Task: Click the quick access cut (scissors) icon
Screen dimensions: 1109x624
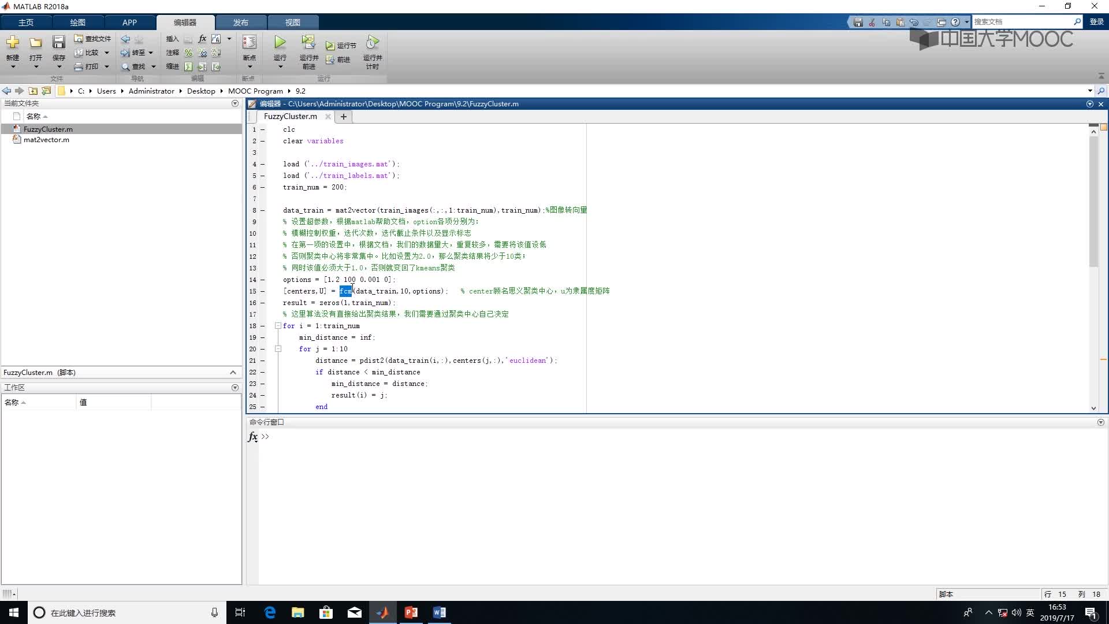Action: 872,22
